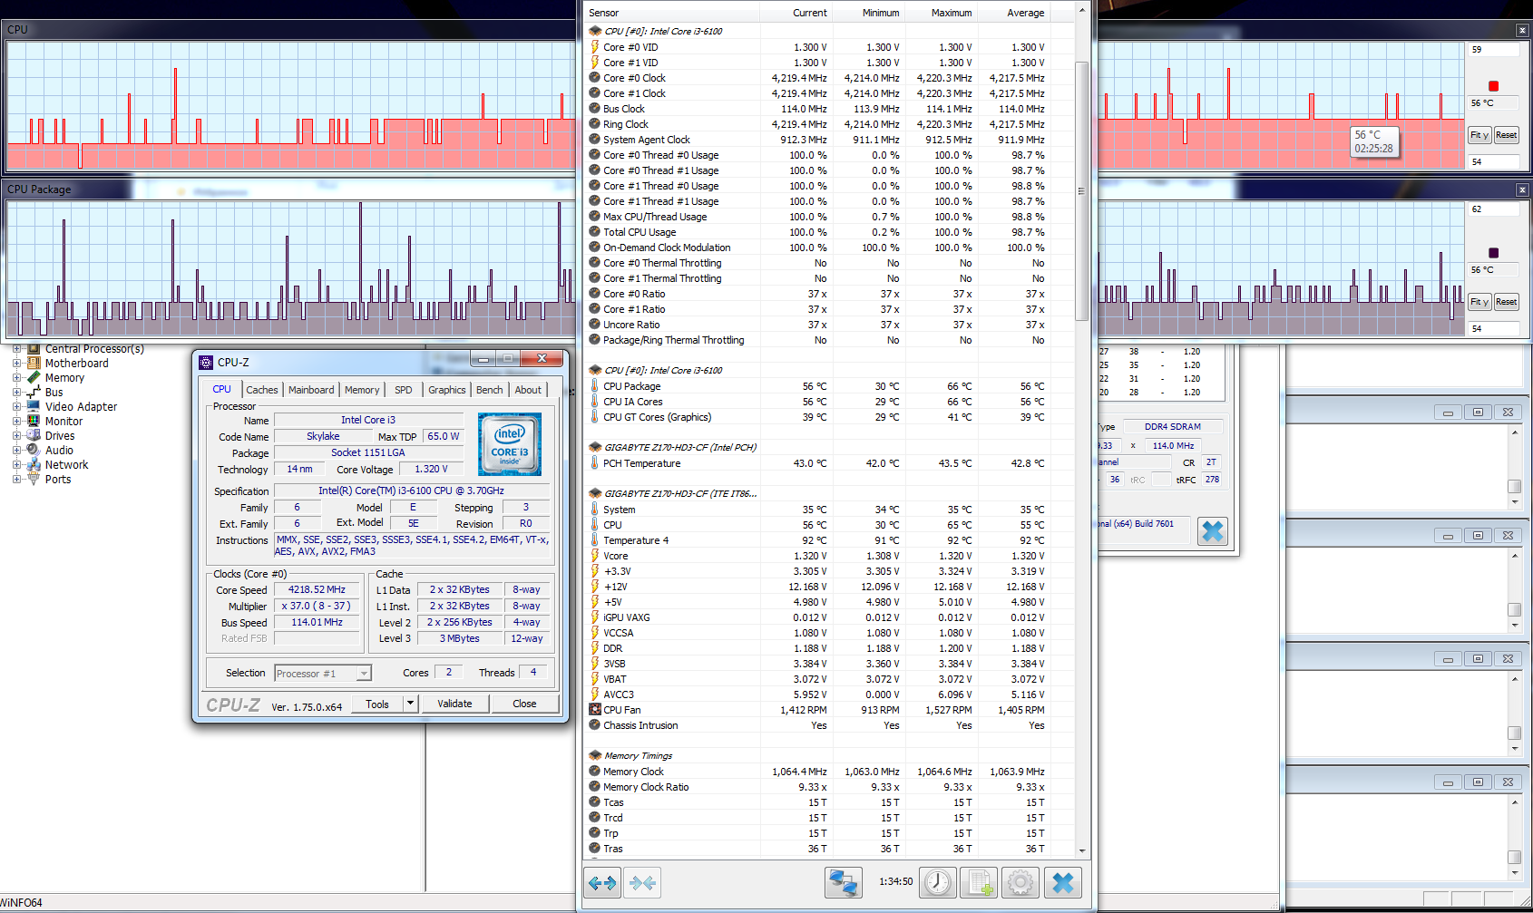Click the blue X button in memory summary panel
The height and width of the screenshot is (913, 1533).
coord(1213,531)
